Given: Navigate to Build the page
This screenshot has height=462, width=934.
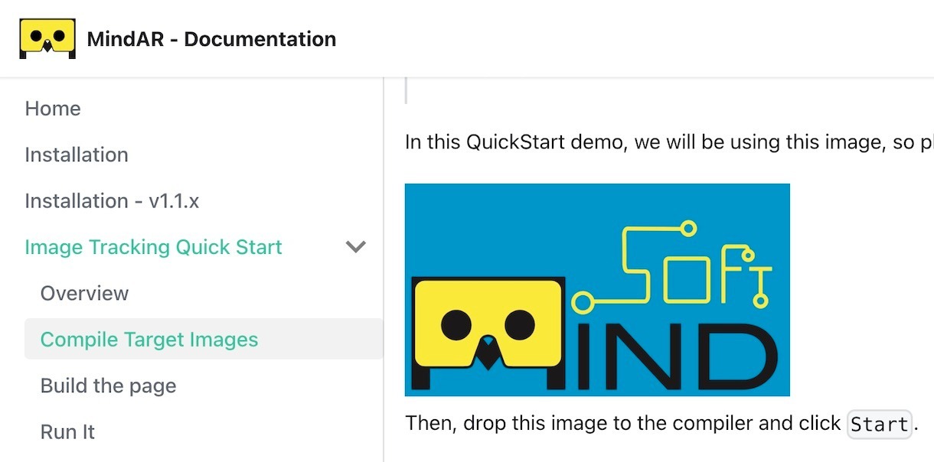Looking at the screenshot, I should (x=108, y=386).
